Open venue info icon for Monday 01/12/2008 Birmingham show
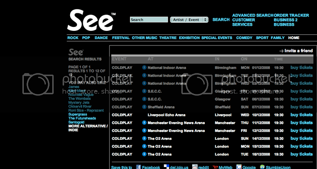 (x=144, y=68)
